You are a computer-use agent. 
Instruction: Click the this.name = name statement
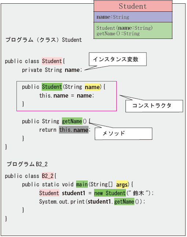[x=67, y=95]
